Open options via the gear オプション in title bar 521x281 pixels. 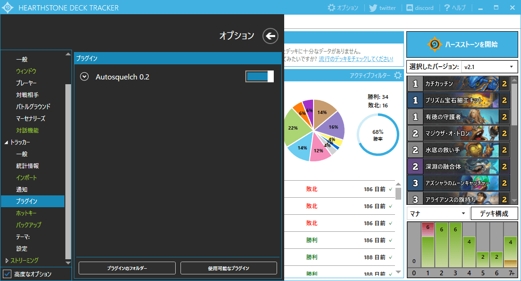coord(343,8)
